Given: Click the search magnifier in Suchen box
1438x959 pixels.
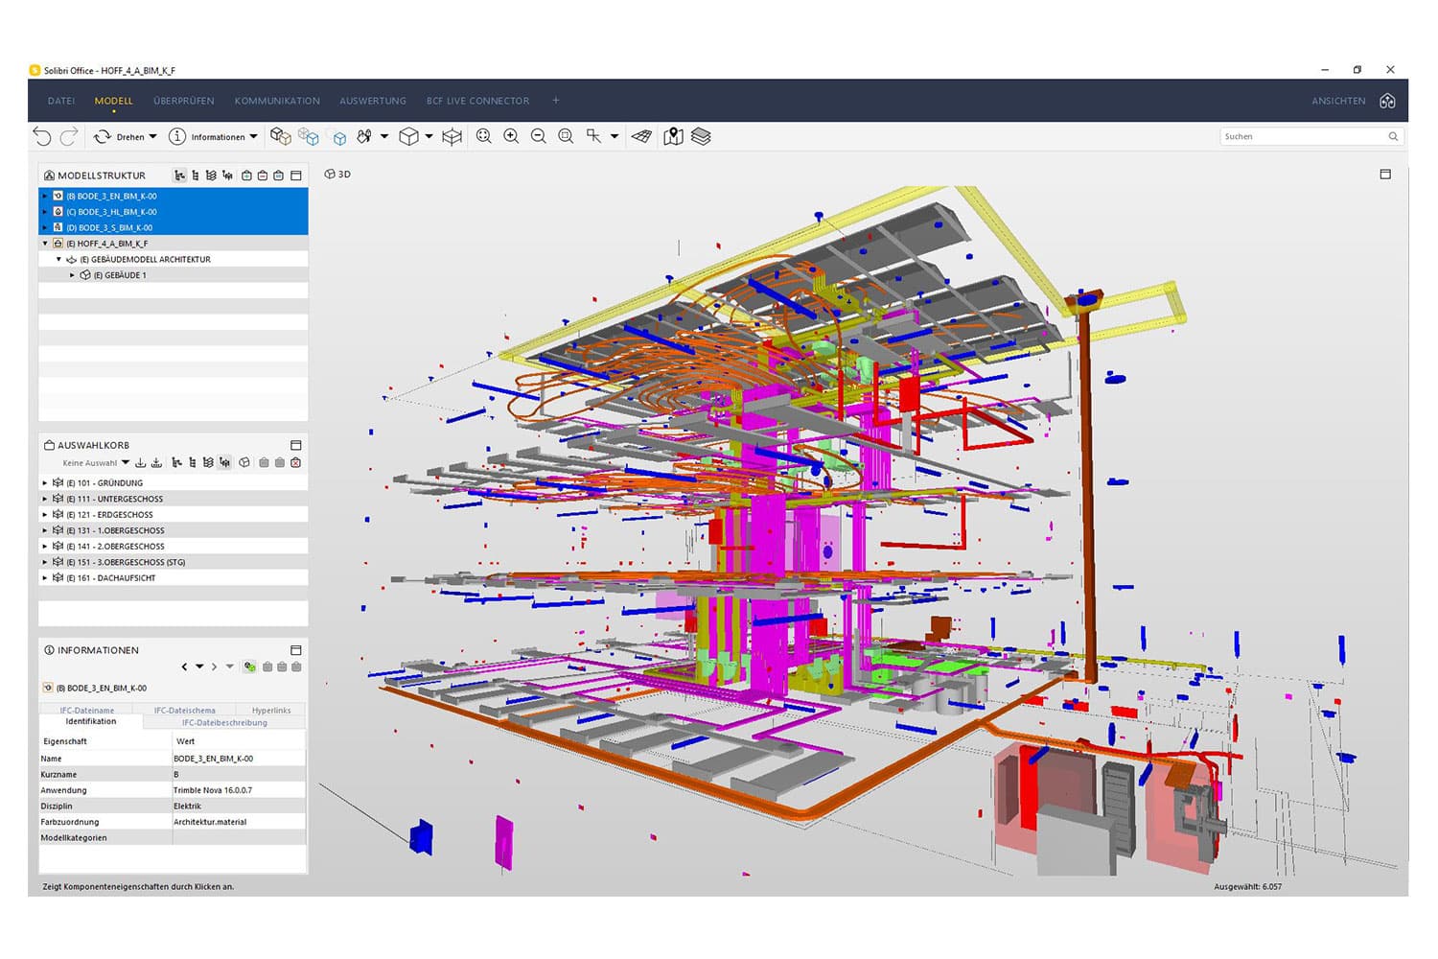Looking at the screenshot, I should point(1393,136).
